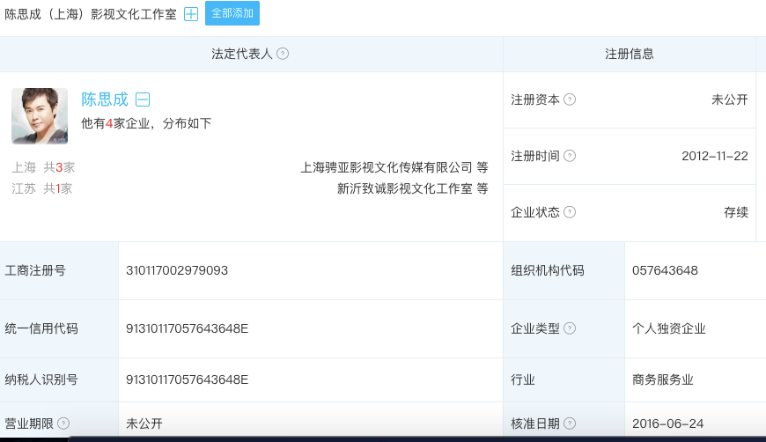Viewport: 766px width, 442px height.
Task: Click the 行业 label cell
Action: pos(563,379)
